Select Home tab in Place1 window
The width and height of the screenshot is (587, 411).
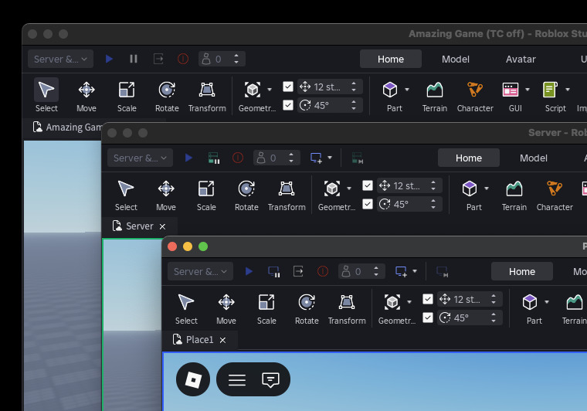pos(522,271)
